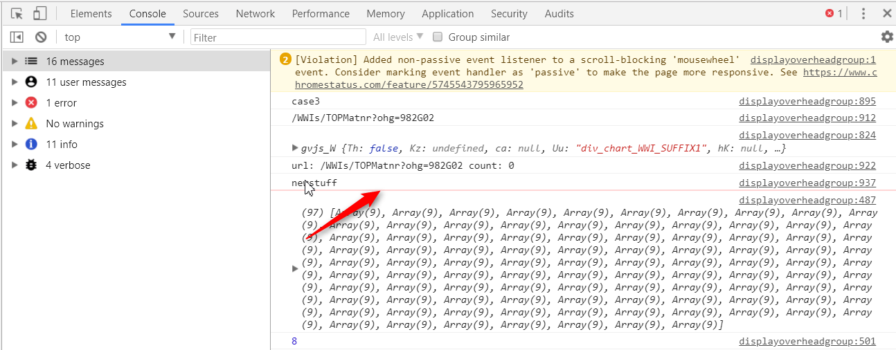Viewport: 896px width, 350px height.
Task: Expand the 1 error group
Action: coord(15,103)
